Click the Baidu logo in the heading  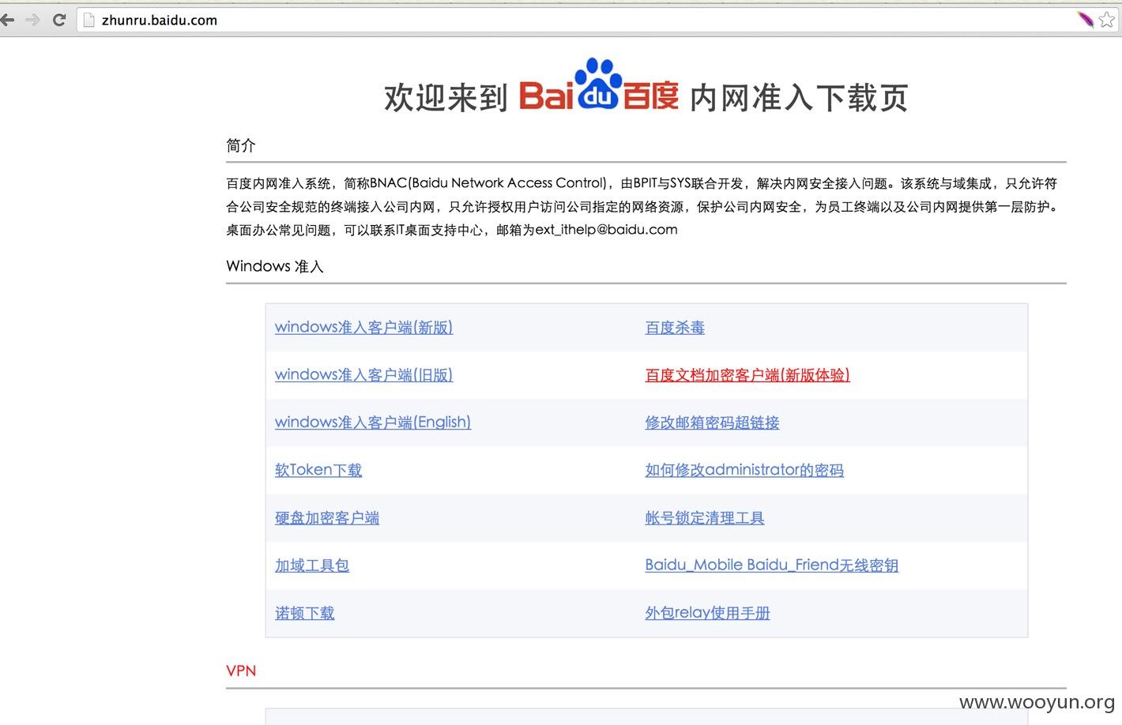pyautogui.click(x=599, y=85)
